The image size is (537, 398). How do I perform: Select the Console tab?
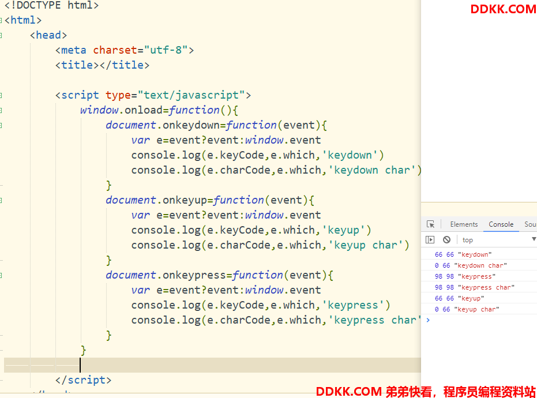tap(501, 224)
